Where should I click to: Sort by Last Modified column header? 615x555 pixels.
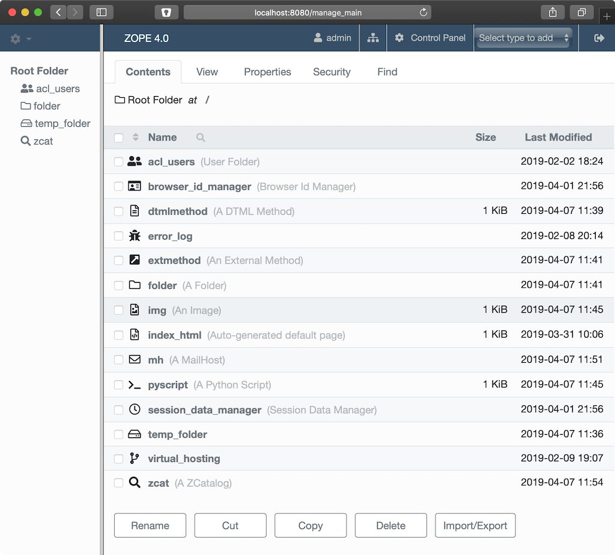[558, 138]
